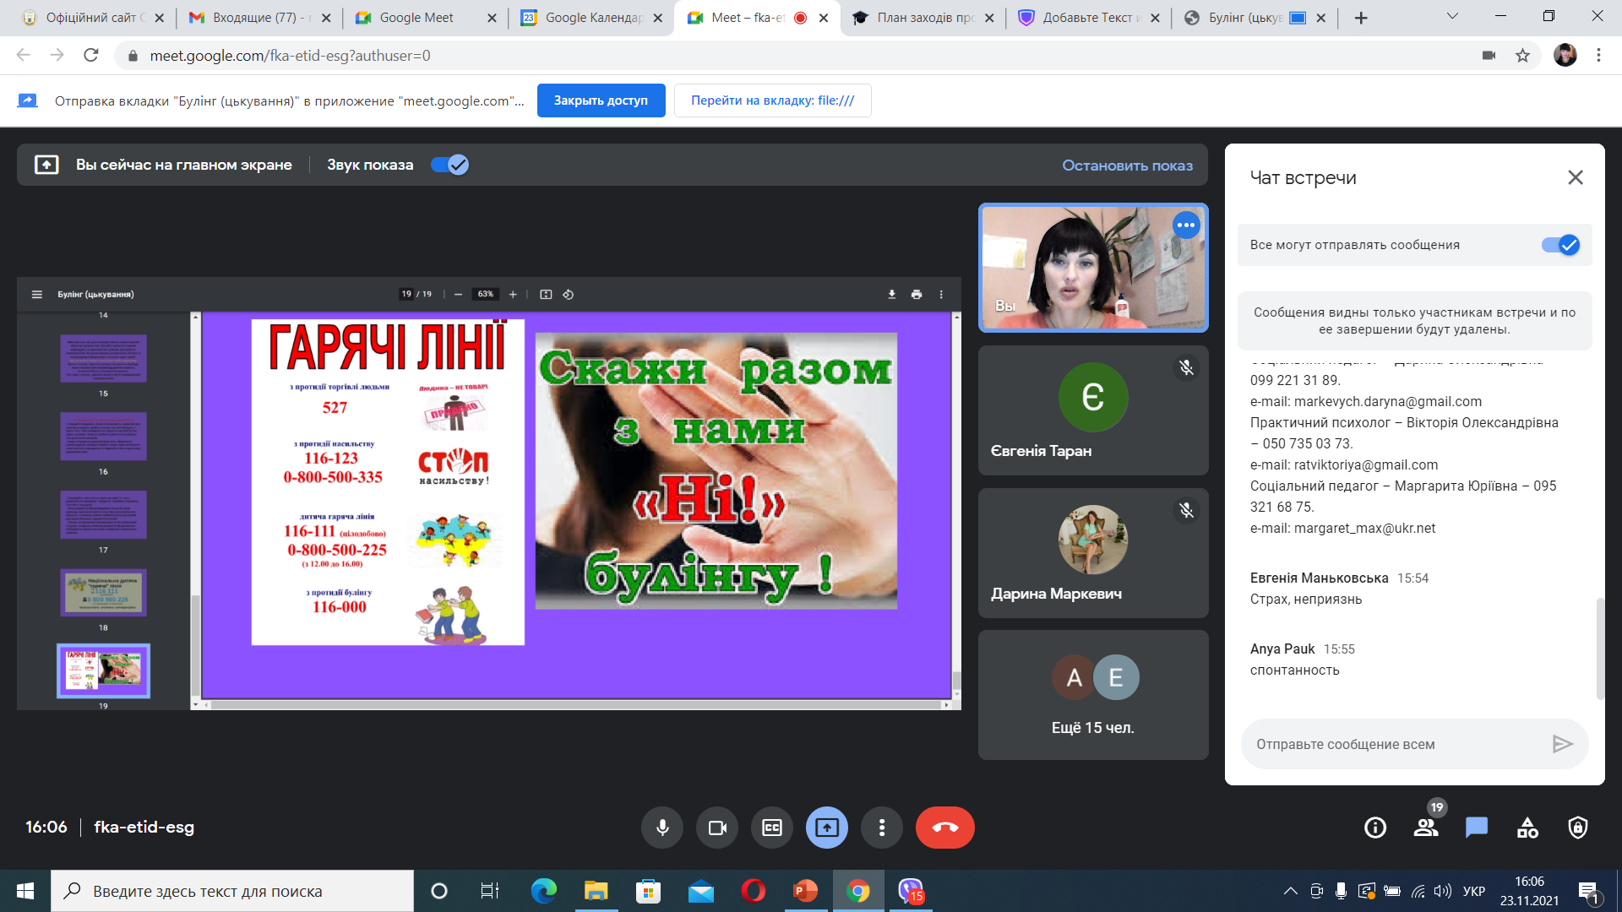Select slide 18 thumbnail
This screenshot has height=912, width=1622.
103,592
